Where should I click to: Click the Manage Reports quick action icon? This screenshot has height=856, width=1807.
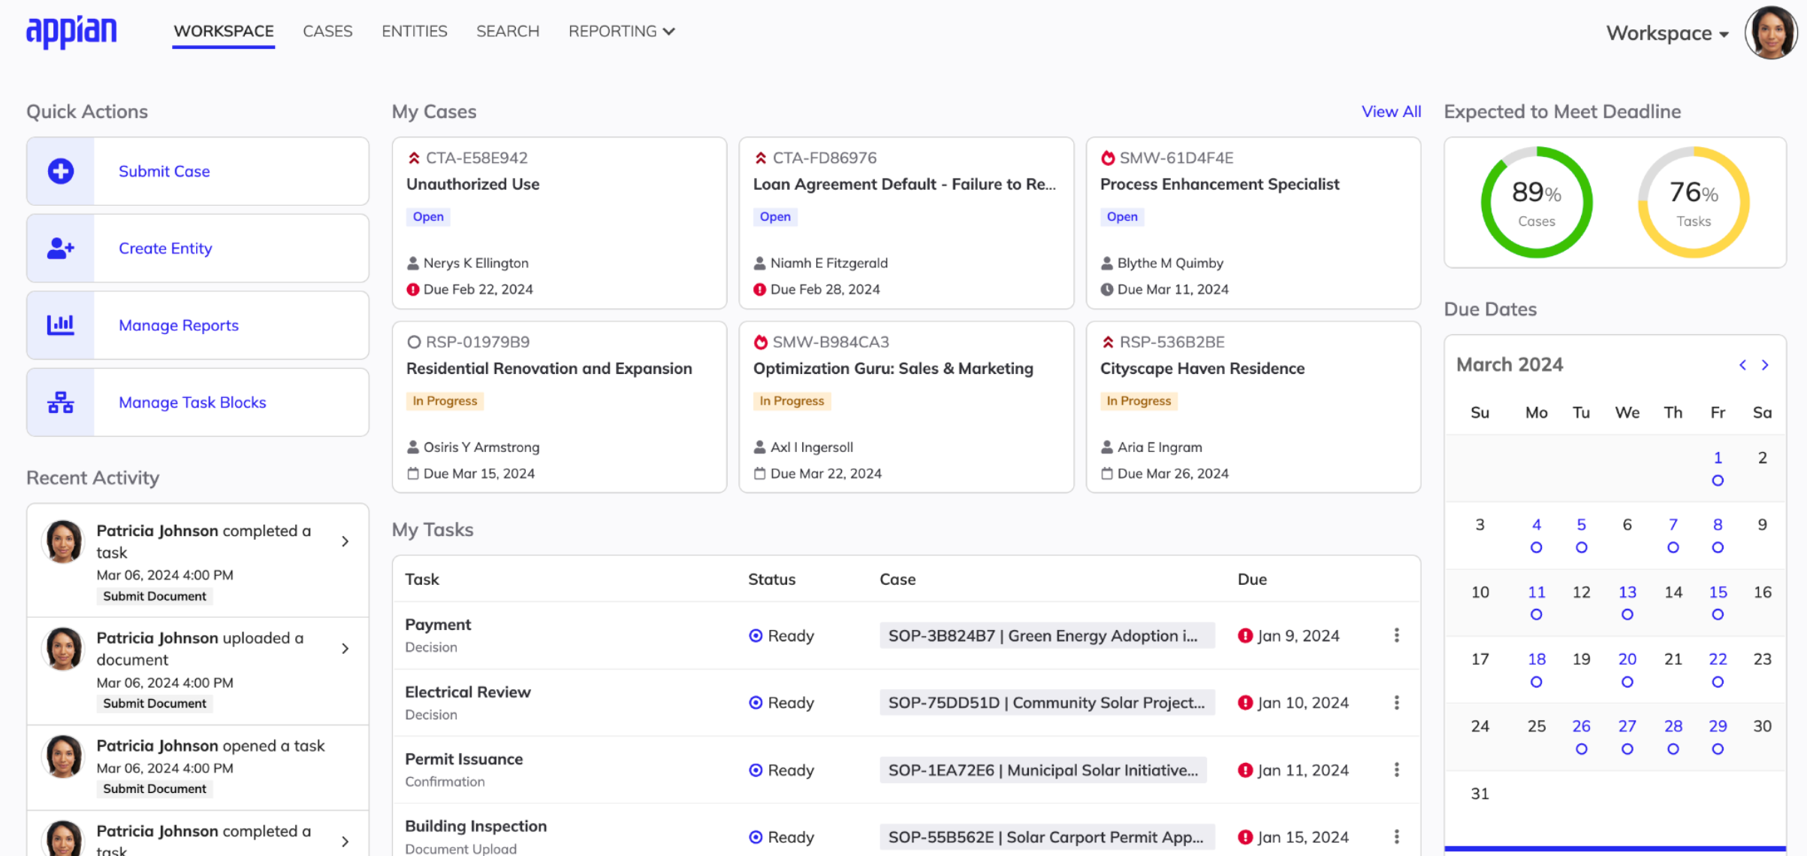[x=60, y=325]
